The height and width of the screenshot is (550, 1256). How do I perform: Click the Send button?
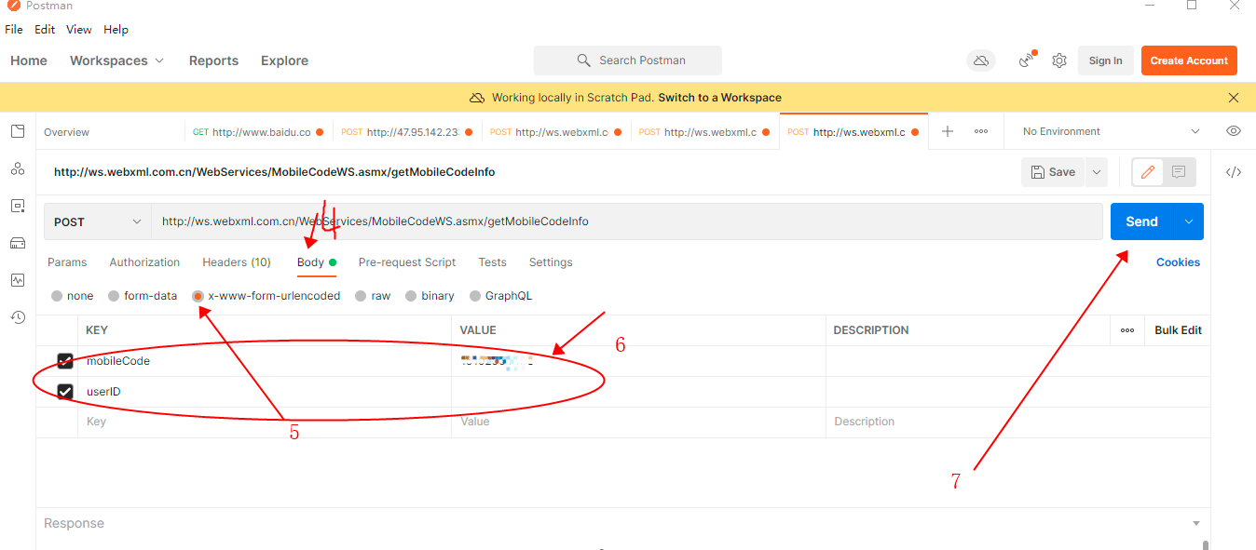coord(1141,221)
